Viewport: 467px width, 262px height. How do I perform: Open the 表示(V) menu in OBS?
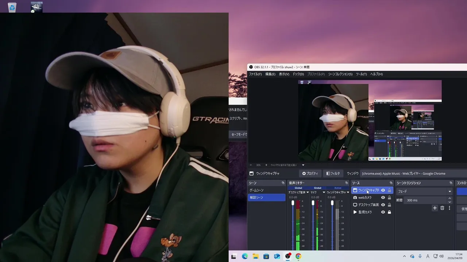284,74
